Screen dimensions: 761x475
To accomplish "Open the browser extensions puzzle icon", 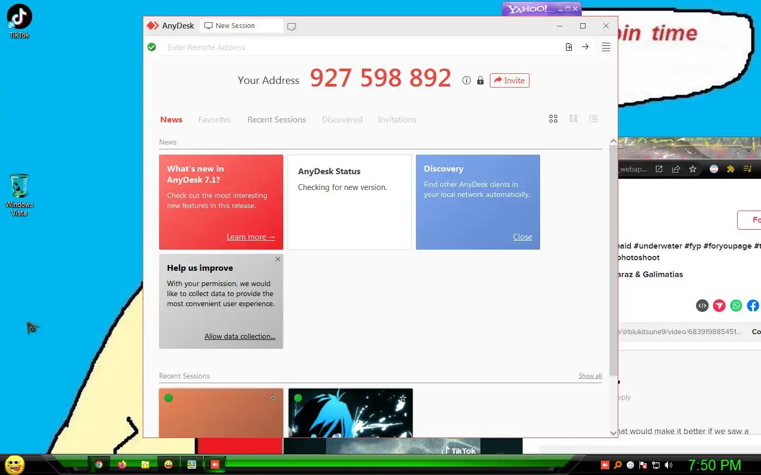I will click(x=731, y=169).
